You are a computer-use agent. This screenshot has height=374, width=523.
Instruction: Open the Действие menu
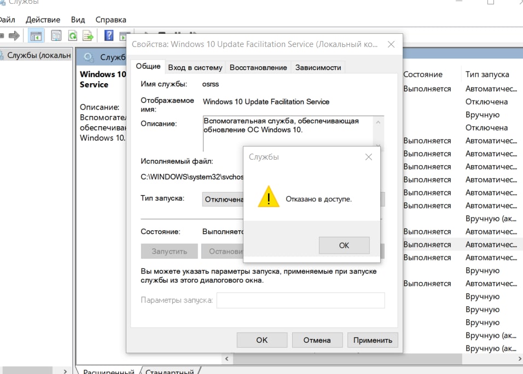pos(43,20)
